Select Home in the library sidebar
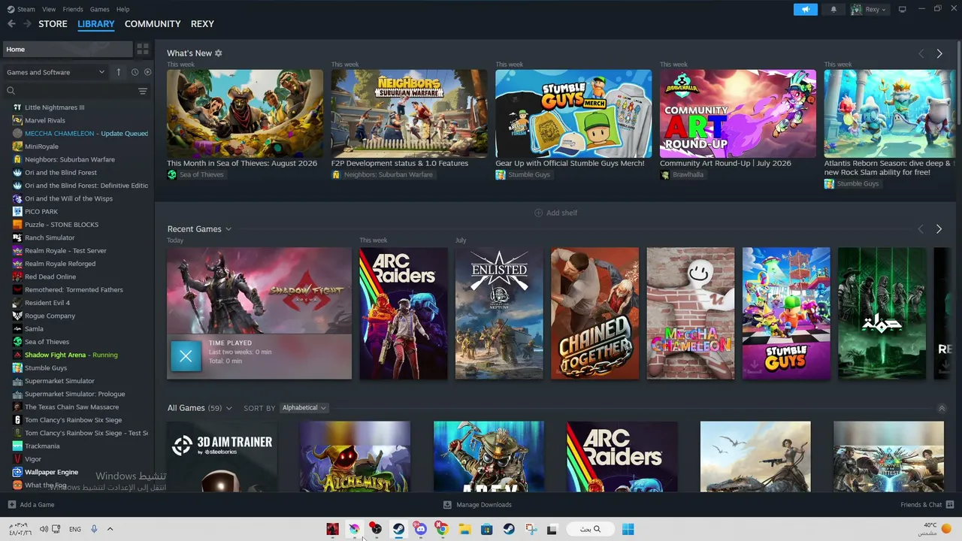The image size is (962, 541). [68, 50]
